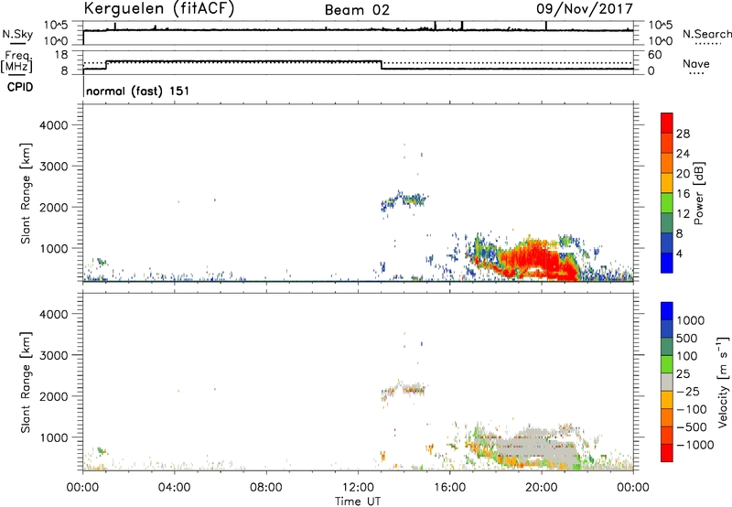732x507 pixels.
Task: Click the 'Kerguelen (fitACF)' title text
Action: 158,9
